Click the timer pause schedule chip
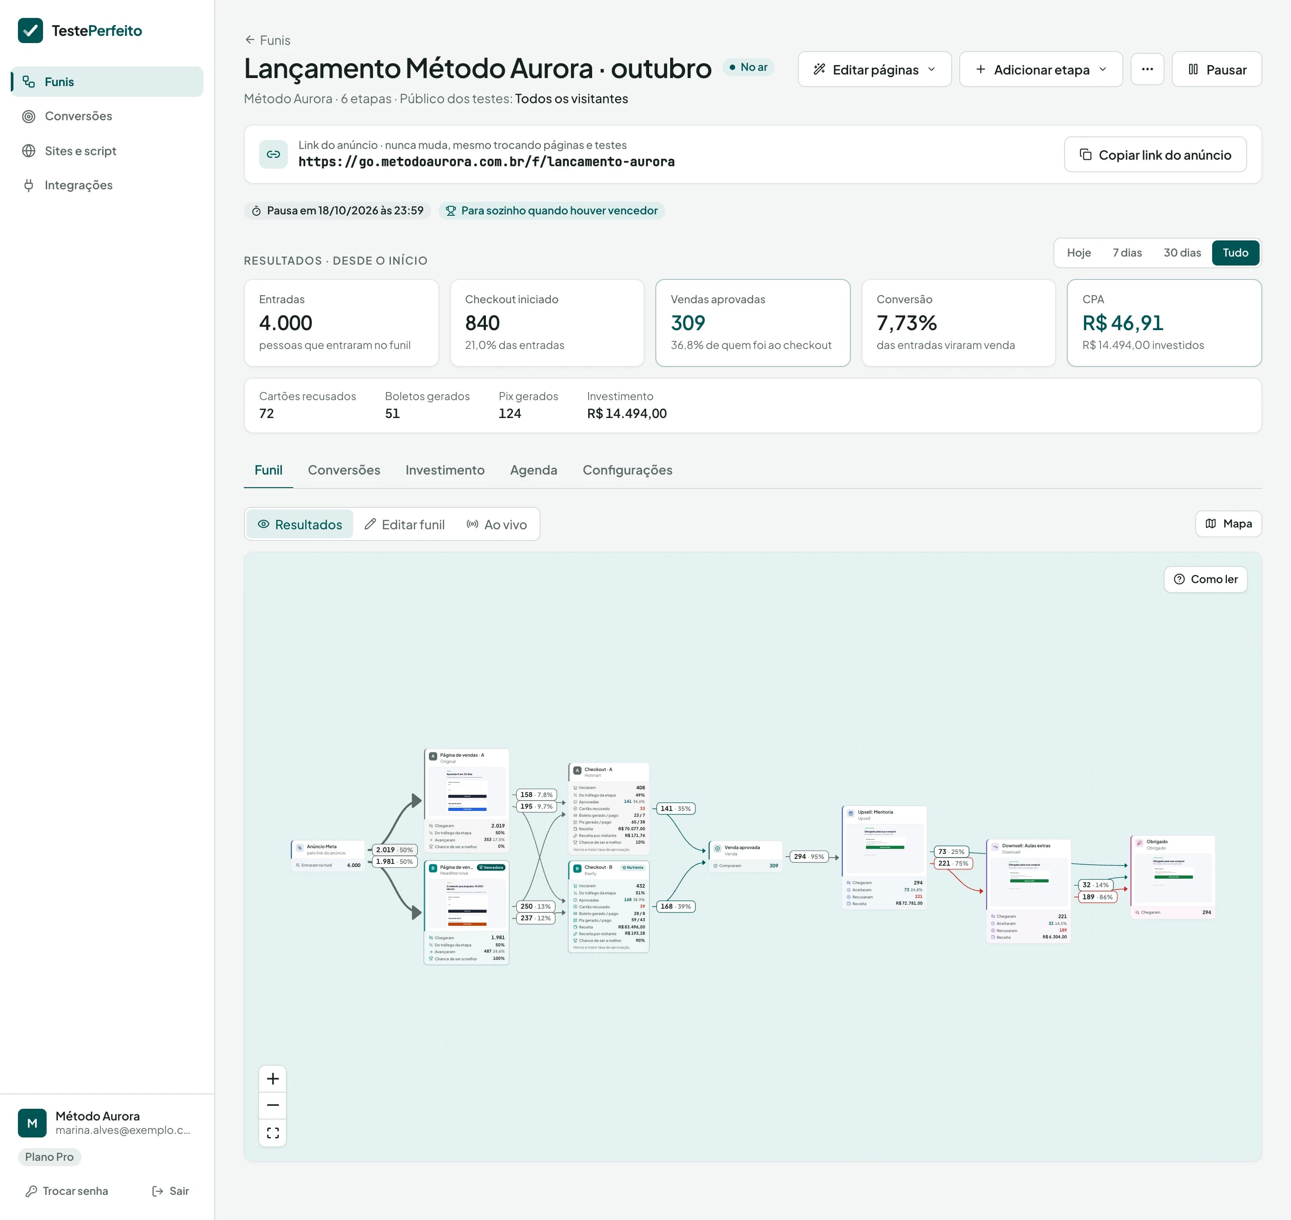 tap(338, 211)
